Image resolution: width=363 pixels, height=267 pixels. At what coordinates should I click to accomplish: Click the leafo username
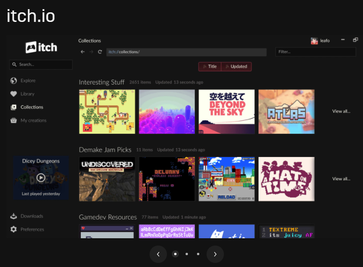click(x=325, y=41)
